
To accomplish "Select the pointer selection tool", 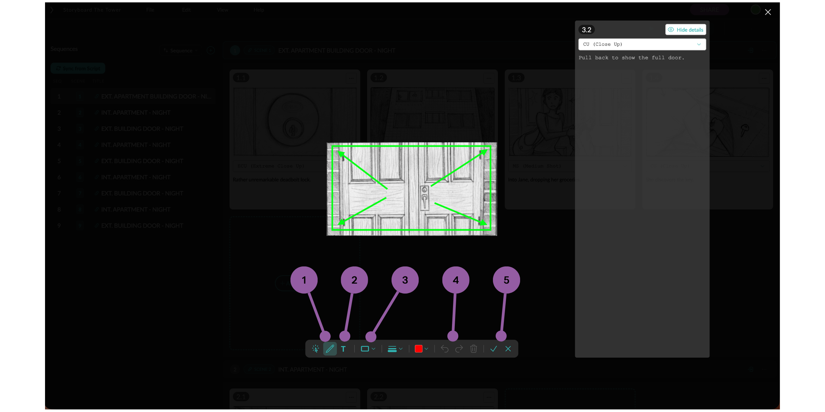I will (315, 349).
